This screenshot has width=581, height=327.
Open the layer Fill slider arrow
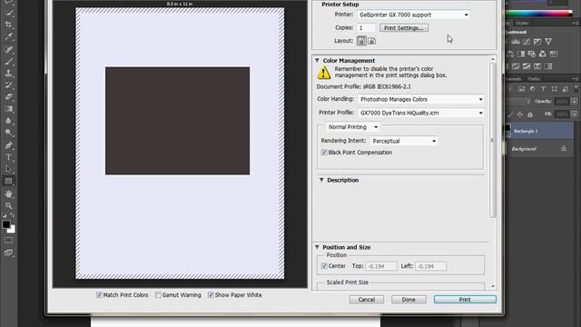pos(575,114)
